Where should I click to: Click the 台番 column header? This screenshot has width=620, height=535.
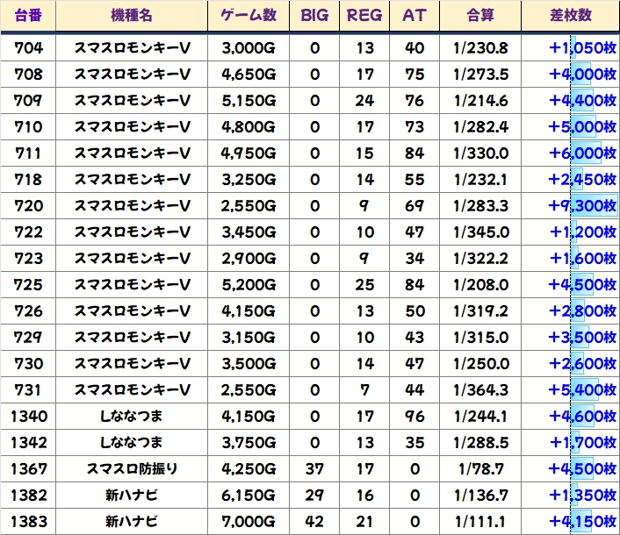coord(28,16)
